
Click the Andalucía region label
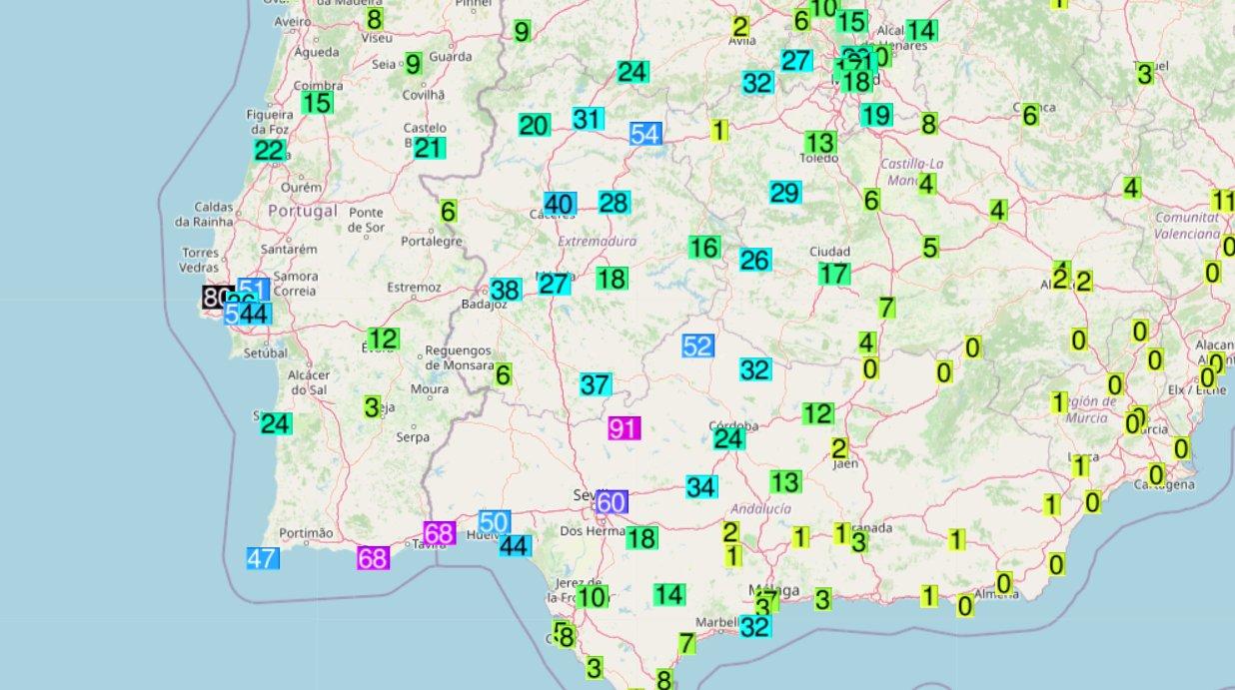pyautogui.click(x=760, y=508)
